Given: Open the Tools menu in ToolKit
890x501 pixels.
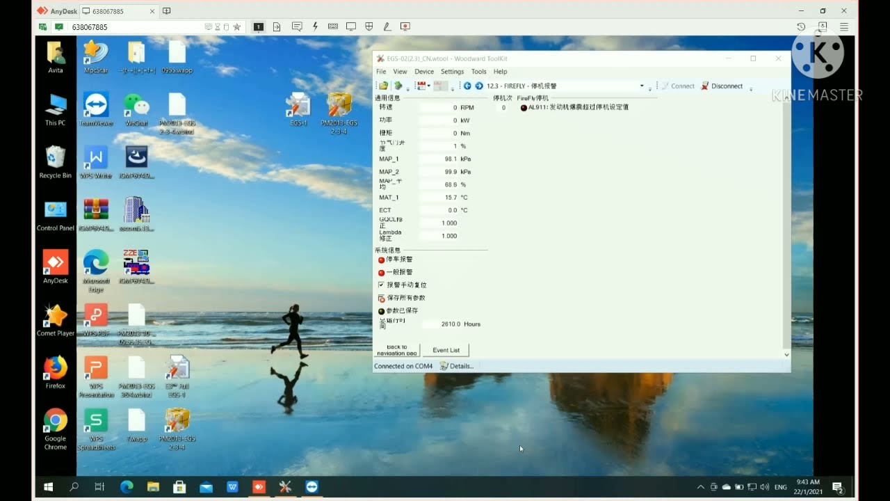Looking at the screenshot, I should click(x=478, y=72).
